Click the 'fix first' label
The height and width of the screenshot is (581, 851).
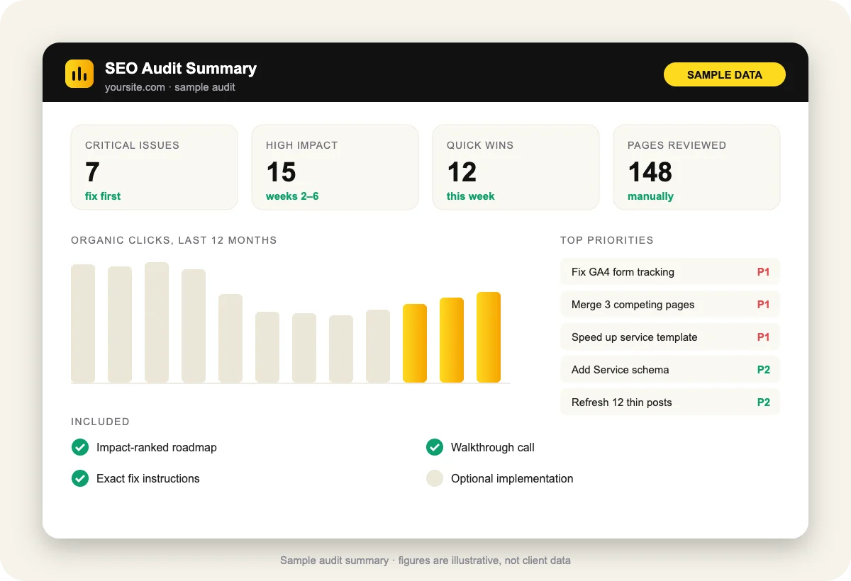coord(103,196)
